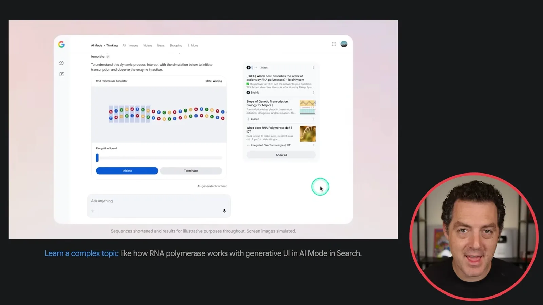Screen dimensions: 543x305
Task: Click the plus icon in the prompt box
Action: click(x=93, y=211)
